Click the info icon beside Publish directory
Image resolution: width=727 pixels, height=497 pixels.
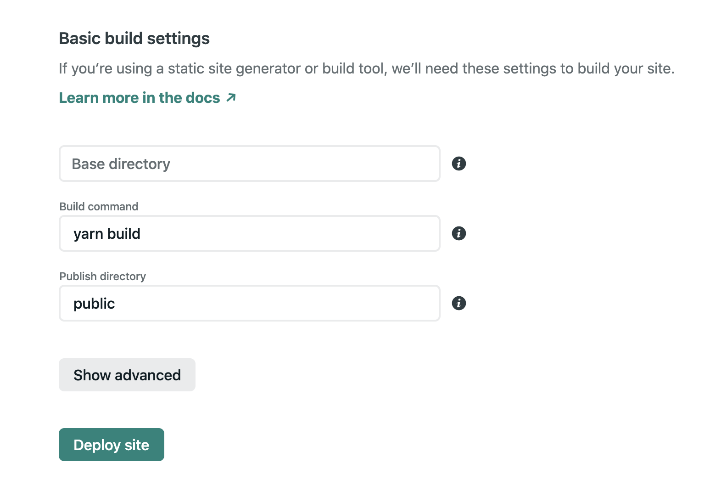tap(459, 303)
